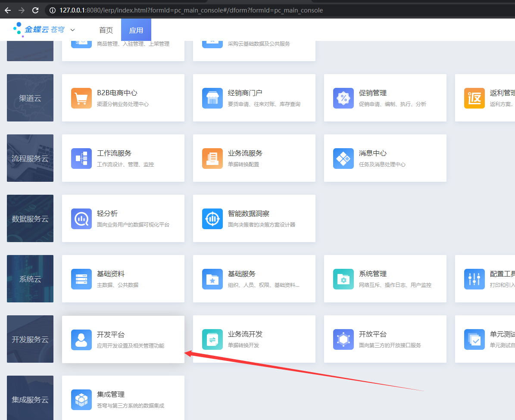
Task: Click the 开放平台 hexagon icon
Action: pos(343,339)
